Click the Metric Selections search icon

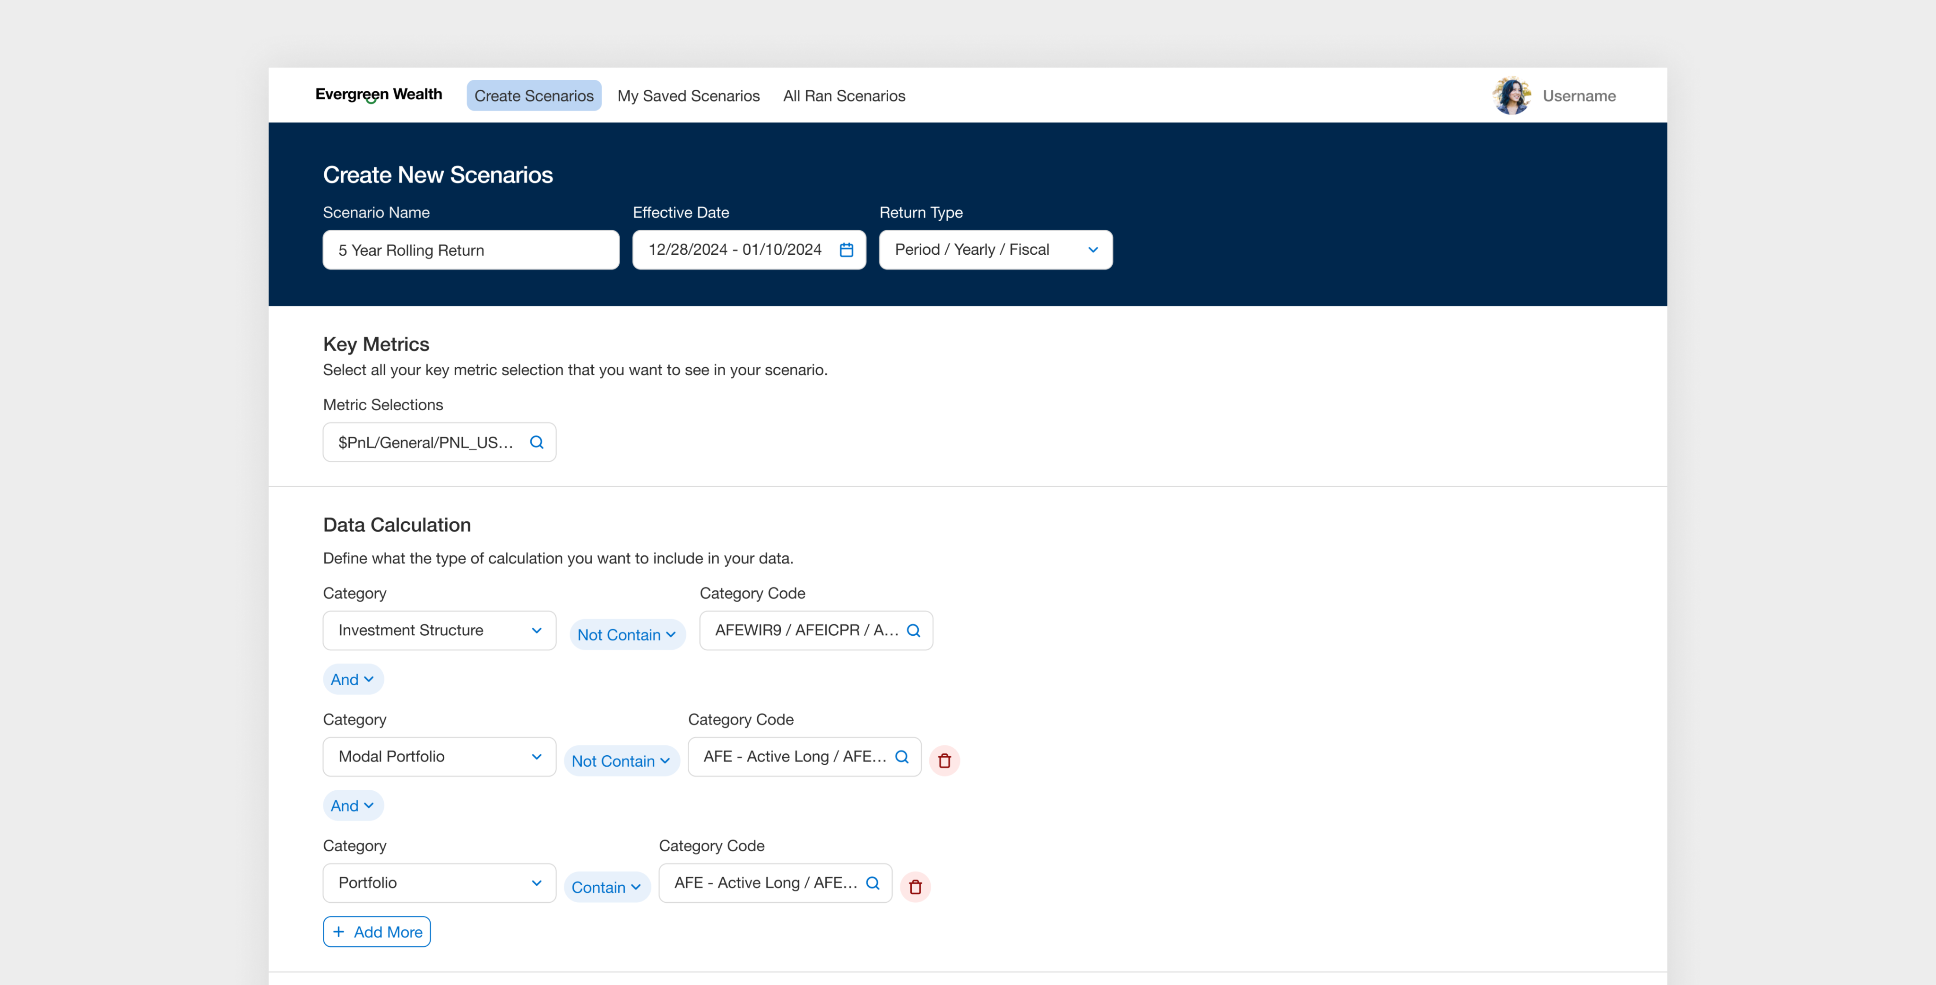click(x=536, y=442)
